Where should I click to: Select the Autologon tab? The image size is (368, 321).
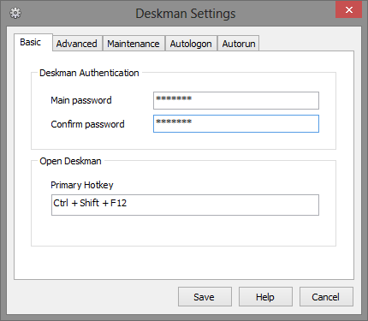pos(191,44)
